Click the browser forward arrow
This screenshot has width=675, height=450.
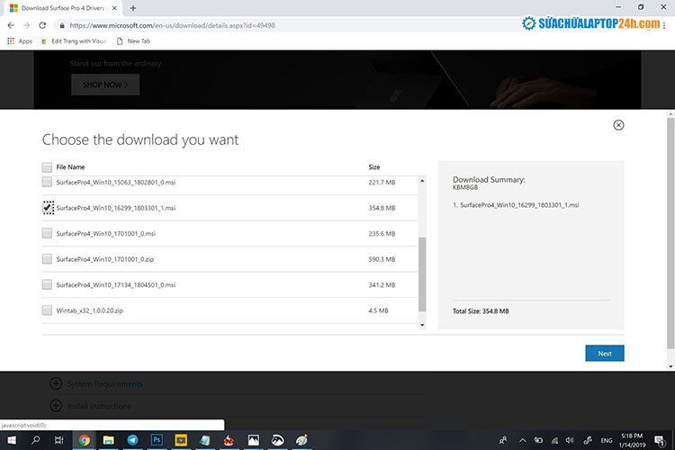(27, 25)
